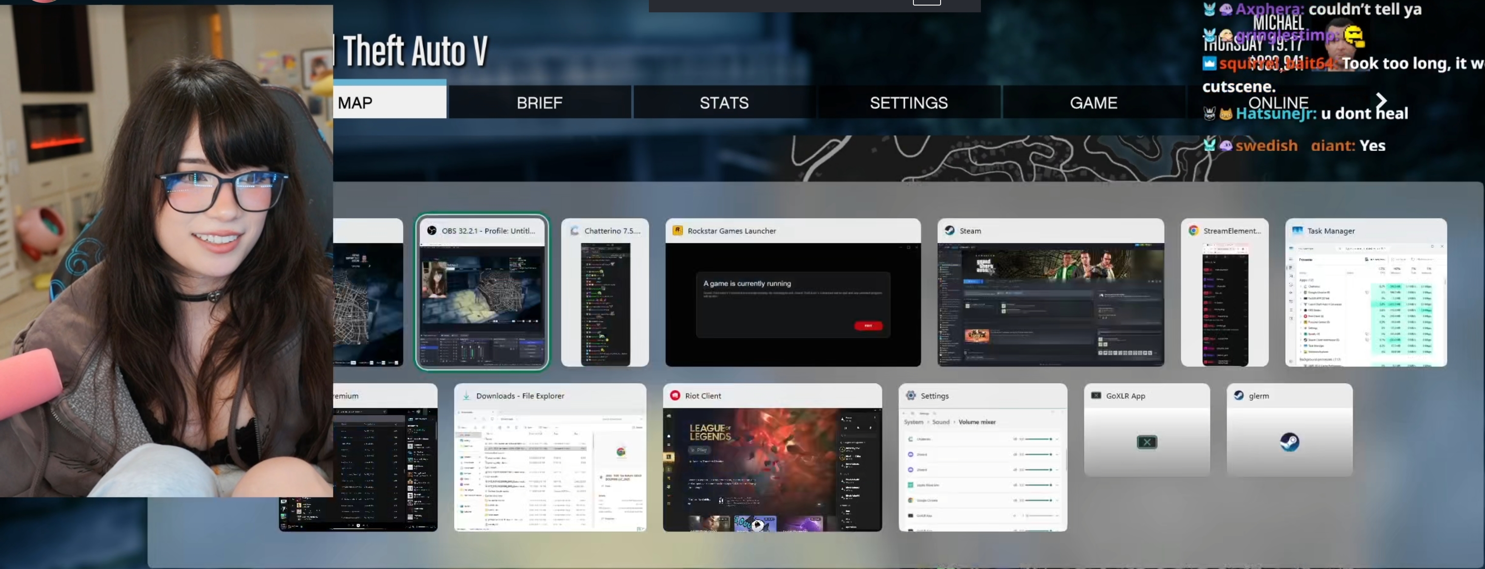
Task: Click the download arrow icon for File Explorer
Action: [x=466, y=396]
